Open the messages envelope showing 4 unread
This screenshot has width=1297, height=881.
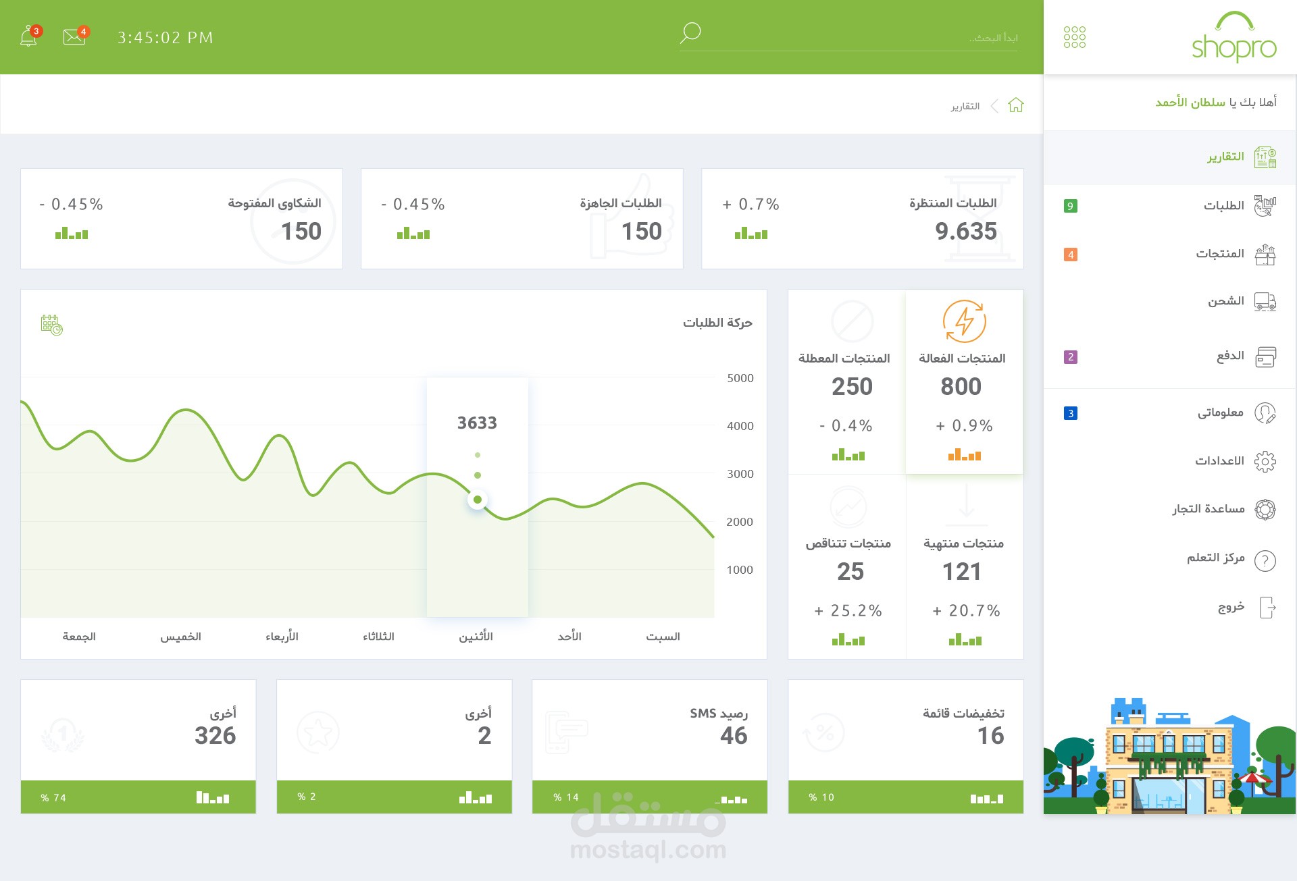[x=74, y=36]
